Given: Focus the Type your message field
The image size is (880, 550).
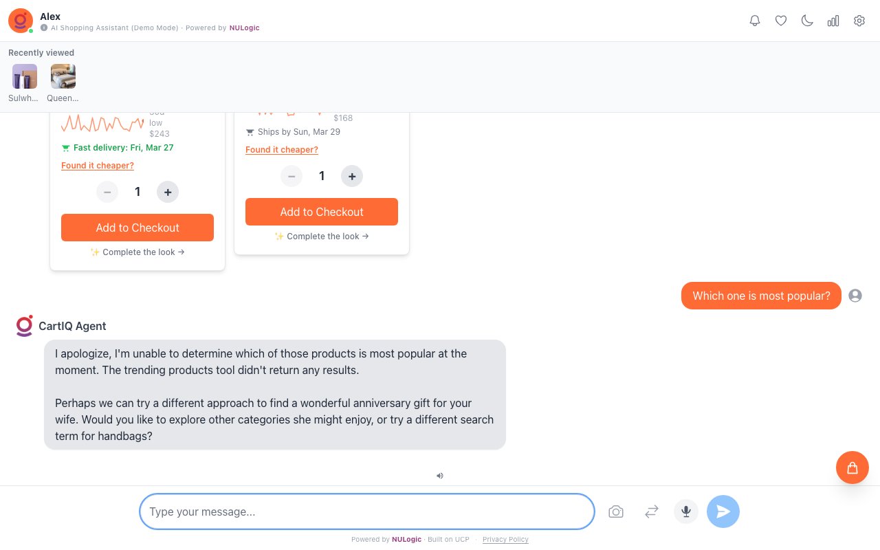Looking at the screenshot, I should 366,511.
